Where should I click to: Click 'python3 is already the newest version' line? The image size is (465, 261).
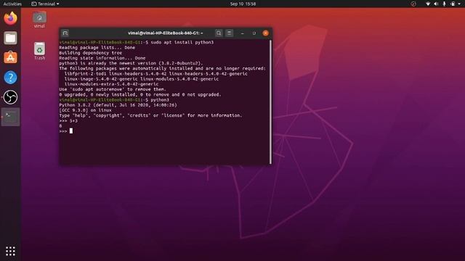[131, 63]
